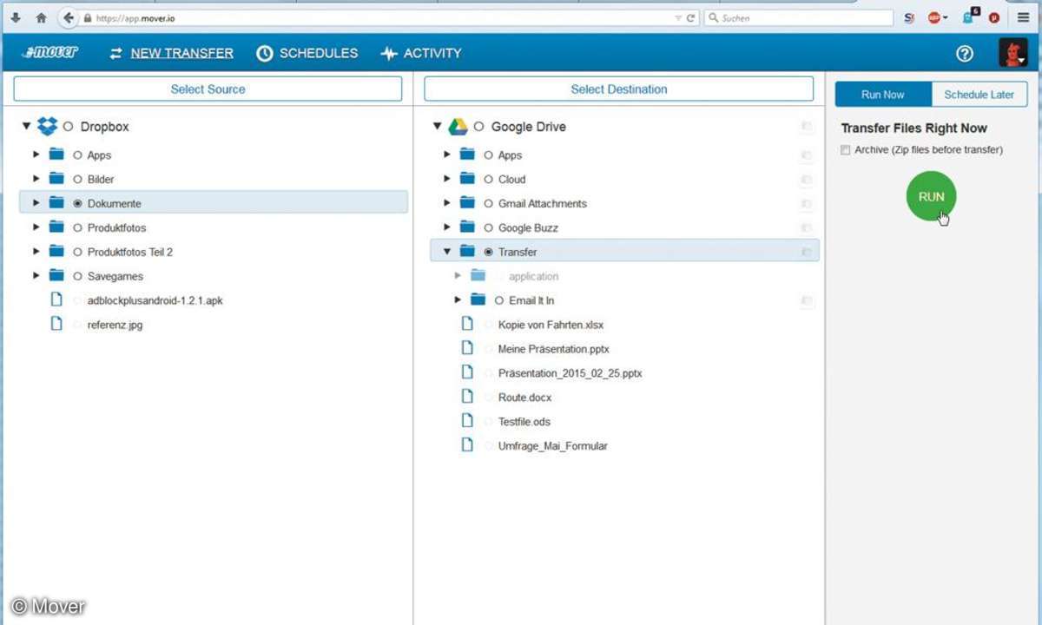This screenshot has width=1042, height=625.
Task: Click the adblockplusandroid-1.2.1.apk file icon
Action: tap(56, 299)
